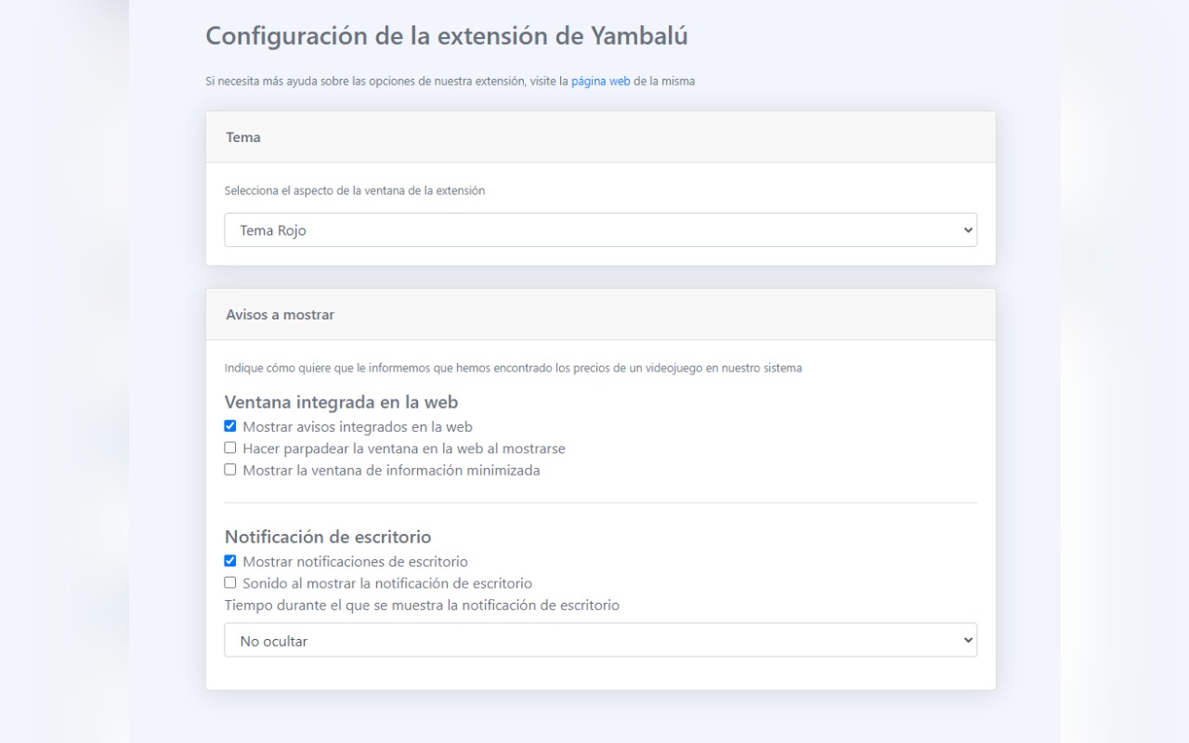The width and height of the screenshot is (1189, 743).
Task: Open the No ocultar duration dropdown
Action: 600,640
